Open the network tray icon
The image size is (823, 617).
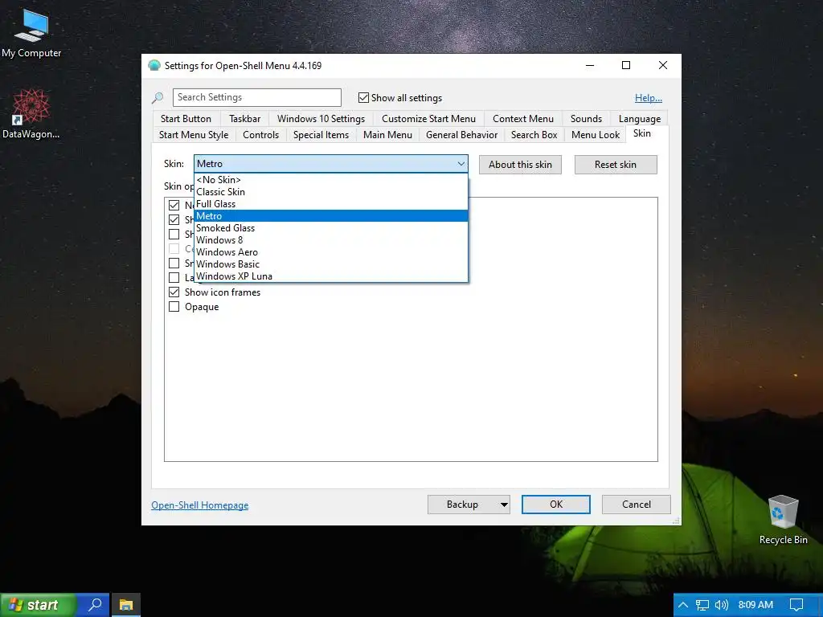coord(702,605)
